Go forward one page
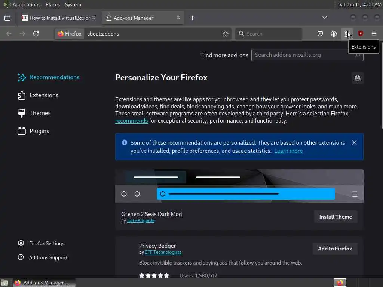 (x=22, y=34)
